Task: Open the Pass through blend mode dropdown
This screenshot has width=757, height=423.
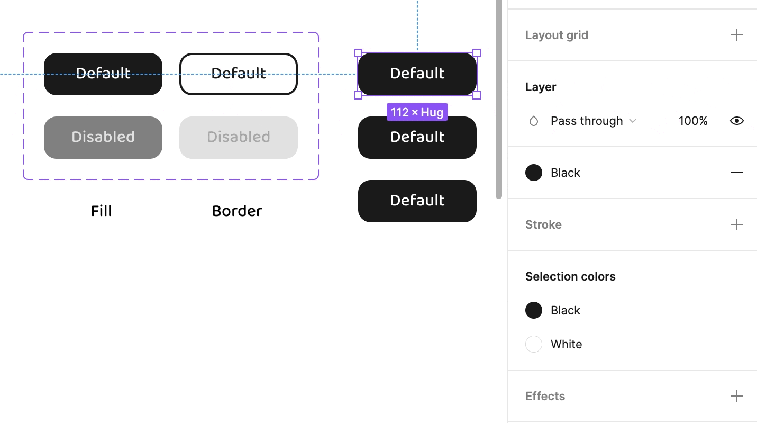Action: (593, 121)
